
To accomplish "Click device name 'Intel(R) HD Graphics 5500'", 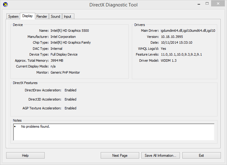I will coord(70,31).
